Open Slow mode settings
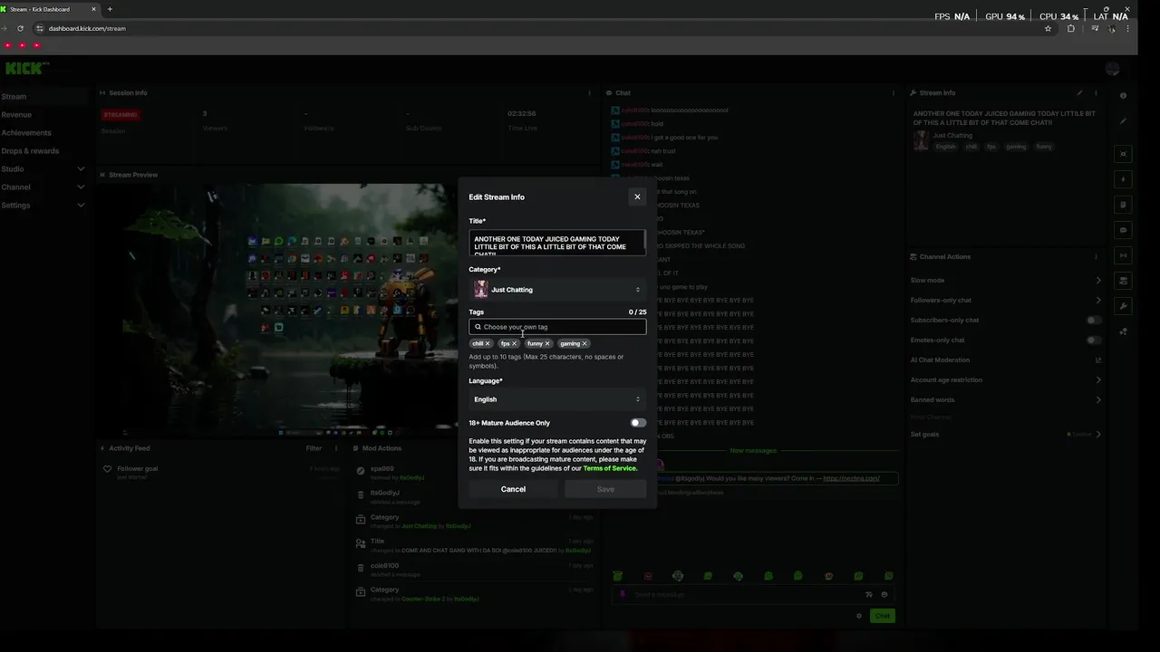1160x652 pixels. point(1006,281)
